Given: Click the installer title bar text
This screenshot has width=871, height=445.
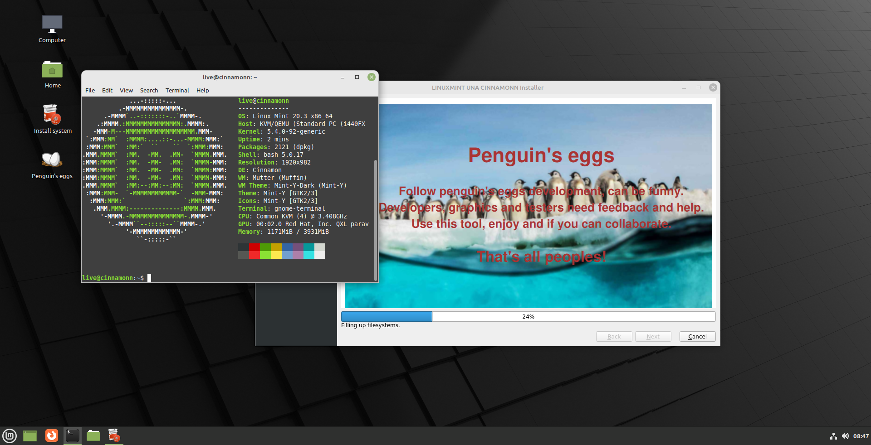Looking at the screenshot, I should tap(488, 87).
